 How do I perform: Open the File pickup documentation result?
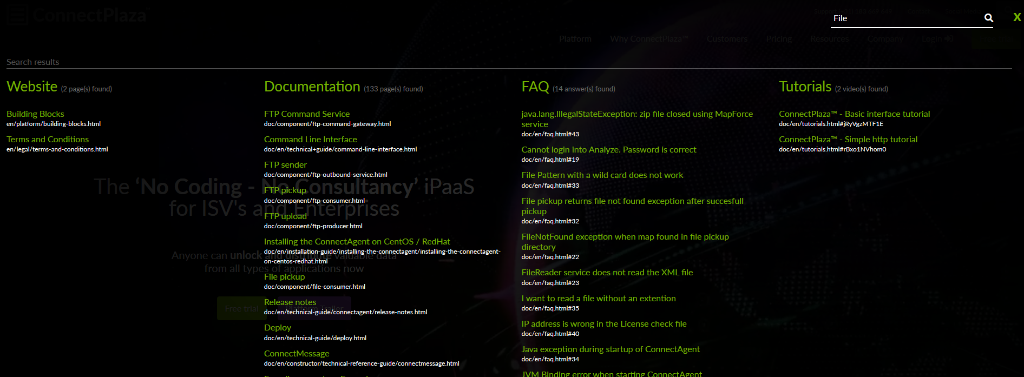284,277
